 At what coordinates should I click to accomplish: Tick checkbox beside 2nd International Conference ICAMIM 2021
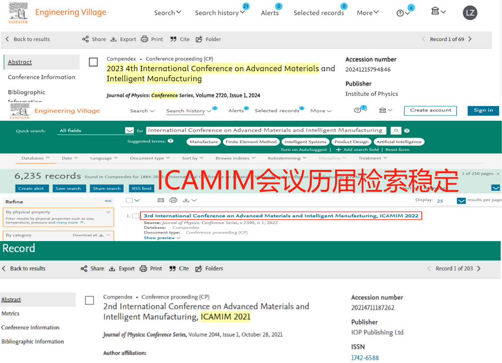tap(89, 300)
